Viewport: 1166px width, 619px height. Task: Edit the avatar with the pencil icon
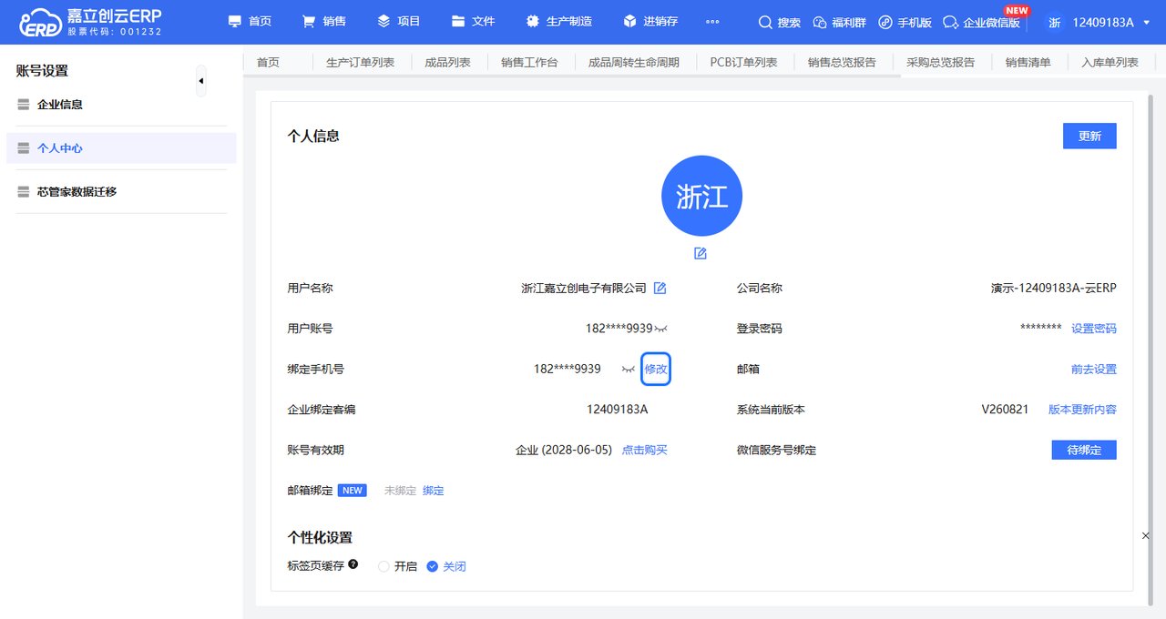(x=701, y=253)
